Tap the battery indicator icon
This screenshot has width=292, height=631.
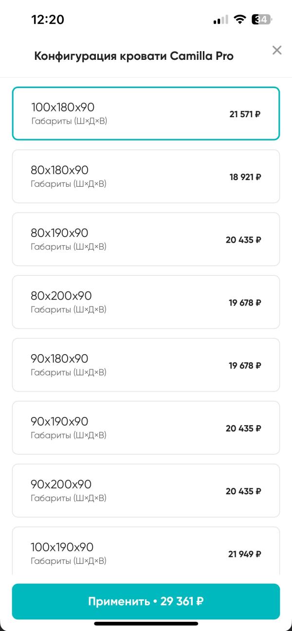(x=262, y=19)
